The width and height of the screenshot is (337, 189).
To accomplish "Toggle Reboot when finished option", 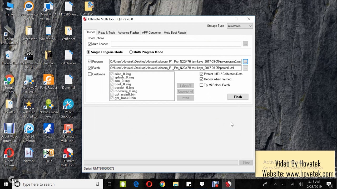I will 201,79.
